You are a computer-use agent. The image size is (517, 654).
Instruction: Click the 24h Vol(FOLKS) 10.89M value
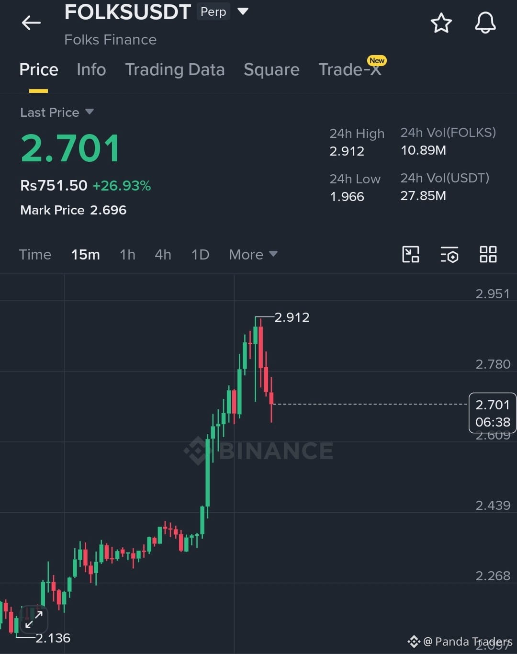tap(423, 150)
